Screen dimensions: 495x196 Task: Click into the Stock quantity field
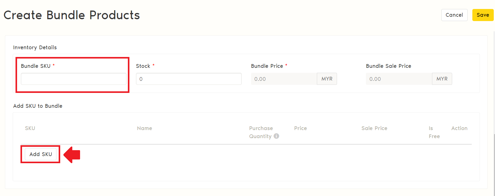tap(189, 79)
